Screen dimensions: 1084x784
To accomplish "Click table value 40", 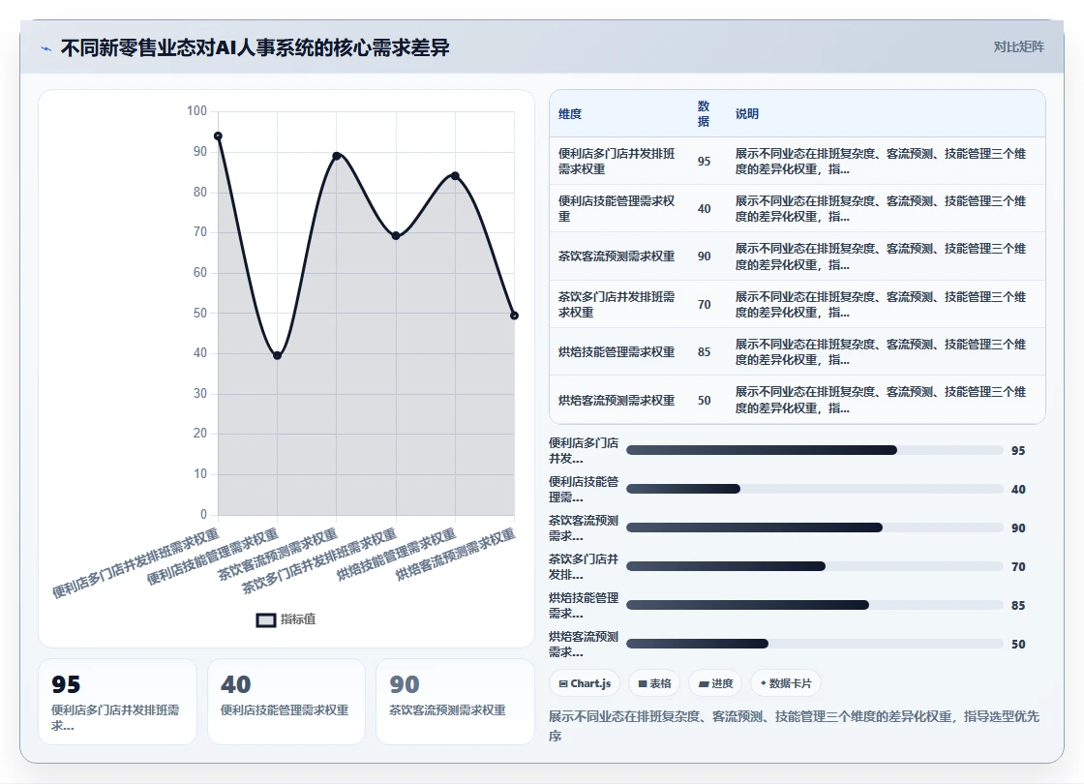I will (704, 209).
